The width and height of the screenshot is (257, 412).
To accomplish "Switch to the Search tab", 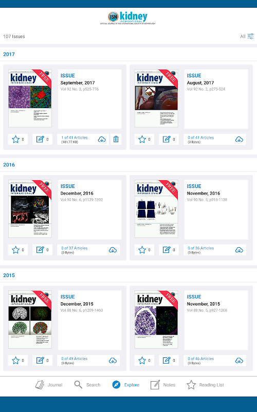I will coord(87,385).
